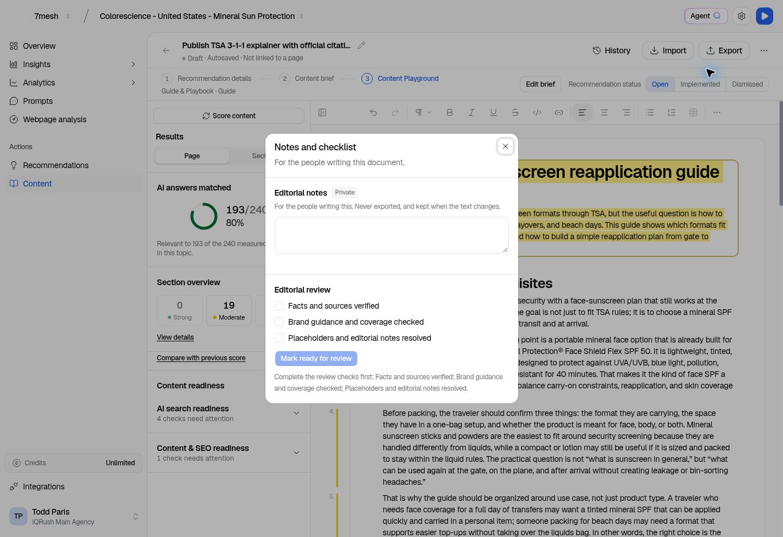The height and width of the screenshot is (537, 783).
Task: Set recommendation status to Dismissed
Action: click(747, 84)
